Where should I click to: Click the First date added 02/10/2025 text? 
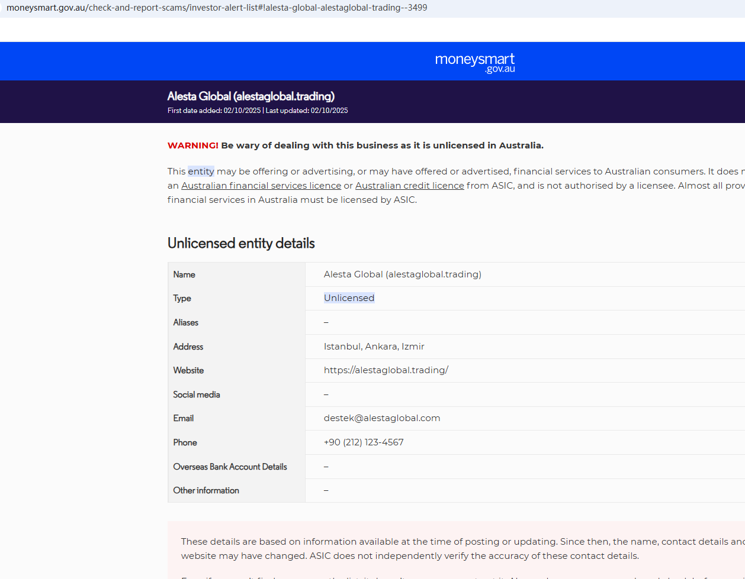point(214,111)
